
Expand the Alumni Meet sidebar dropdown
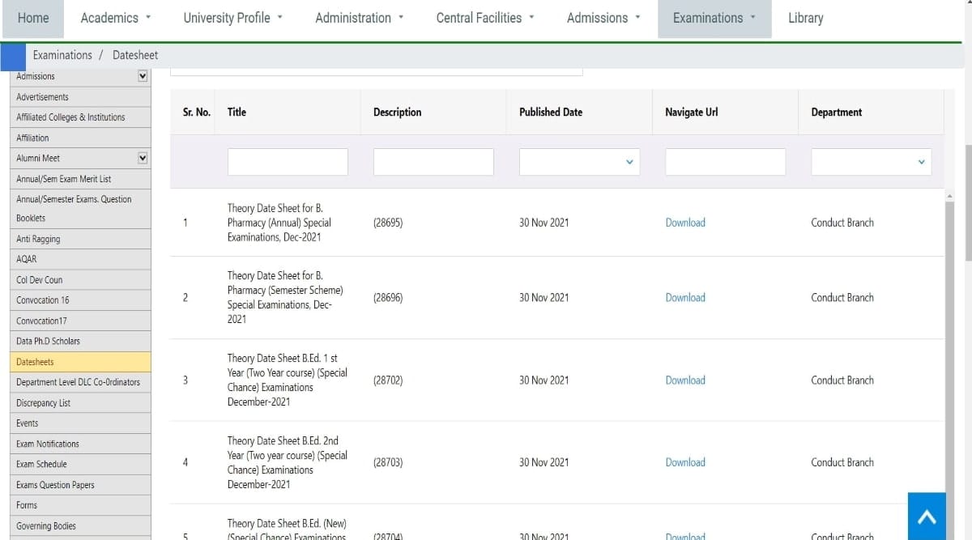(x=142, y=157)
